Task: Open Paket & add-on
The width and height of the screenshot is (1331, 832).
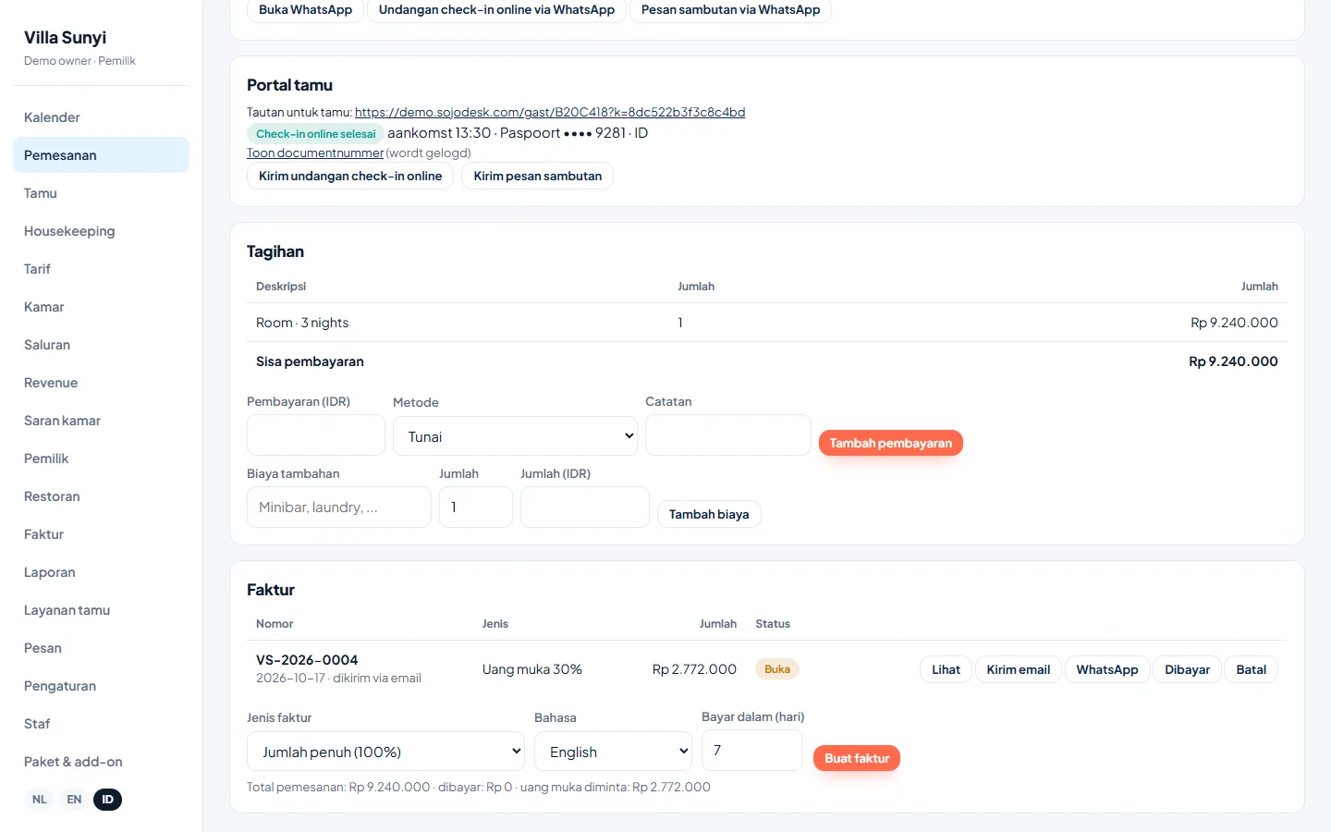Action: click(x=101, y=762)
